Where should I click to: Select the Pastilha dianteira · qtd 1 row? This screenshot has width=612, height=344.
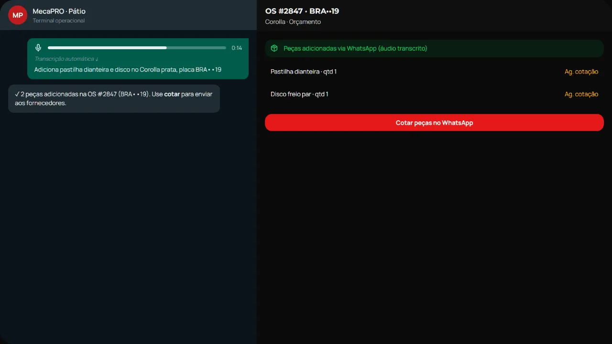[434, 72]
